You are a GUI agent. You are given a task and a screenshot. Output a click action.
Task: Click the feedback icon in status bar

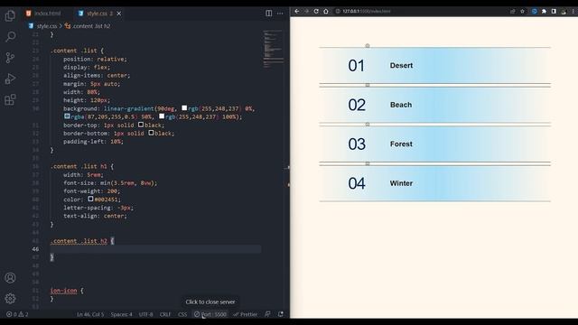267,314
